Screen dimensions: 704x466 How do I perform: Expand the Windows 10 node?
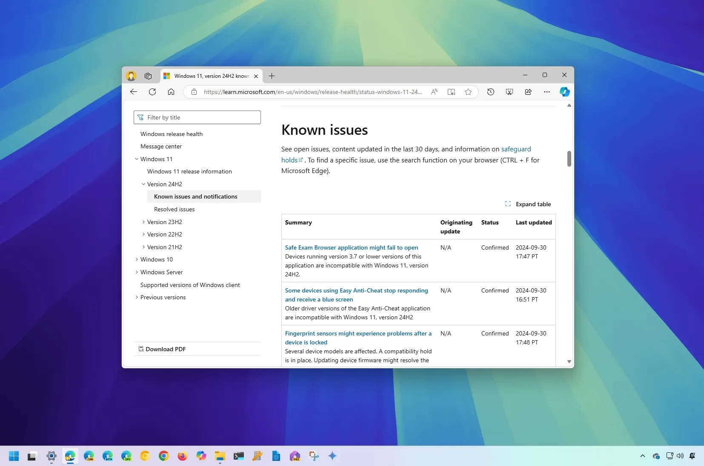tap(137, 259)
